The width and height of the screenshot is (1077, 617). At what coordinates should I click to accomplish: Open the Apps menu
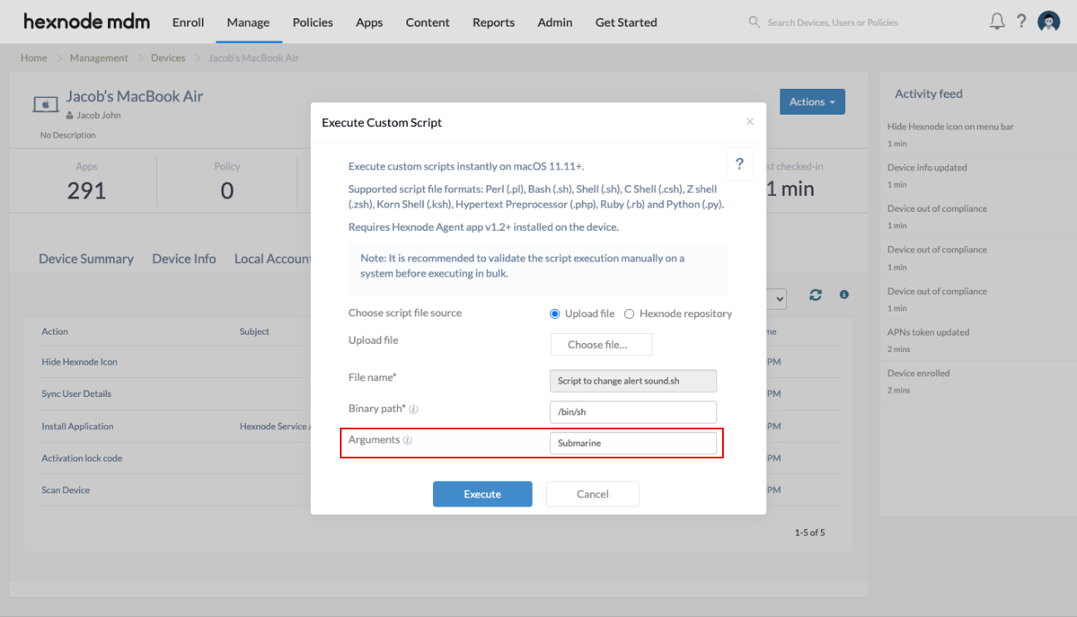(x=369, y=22)
